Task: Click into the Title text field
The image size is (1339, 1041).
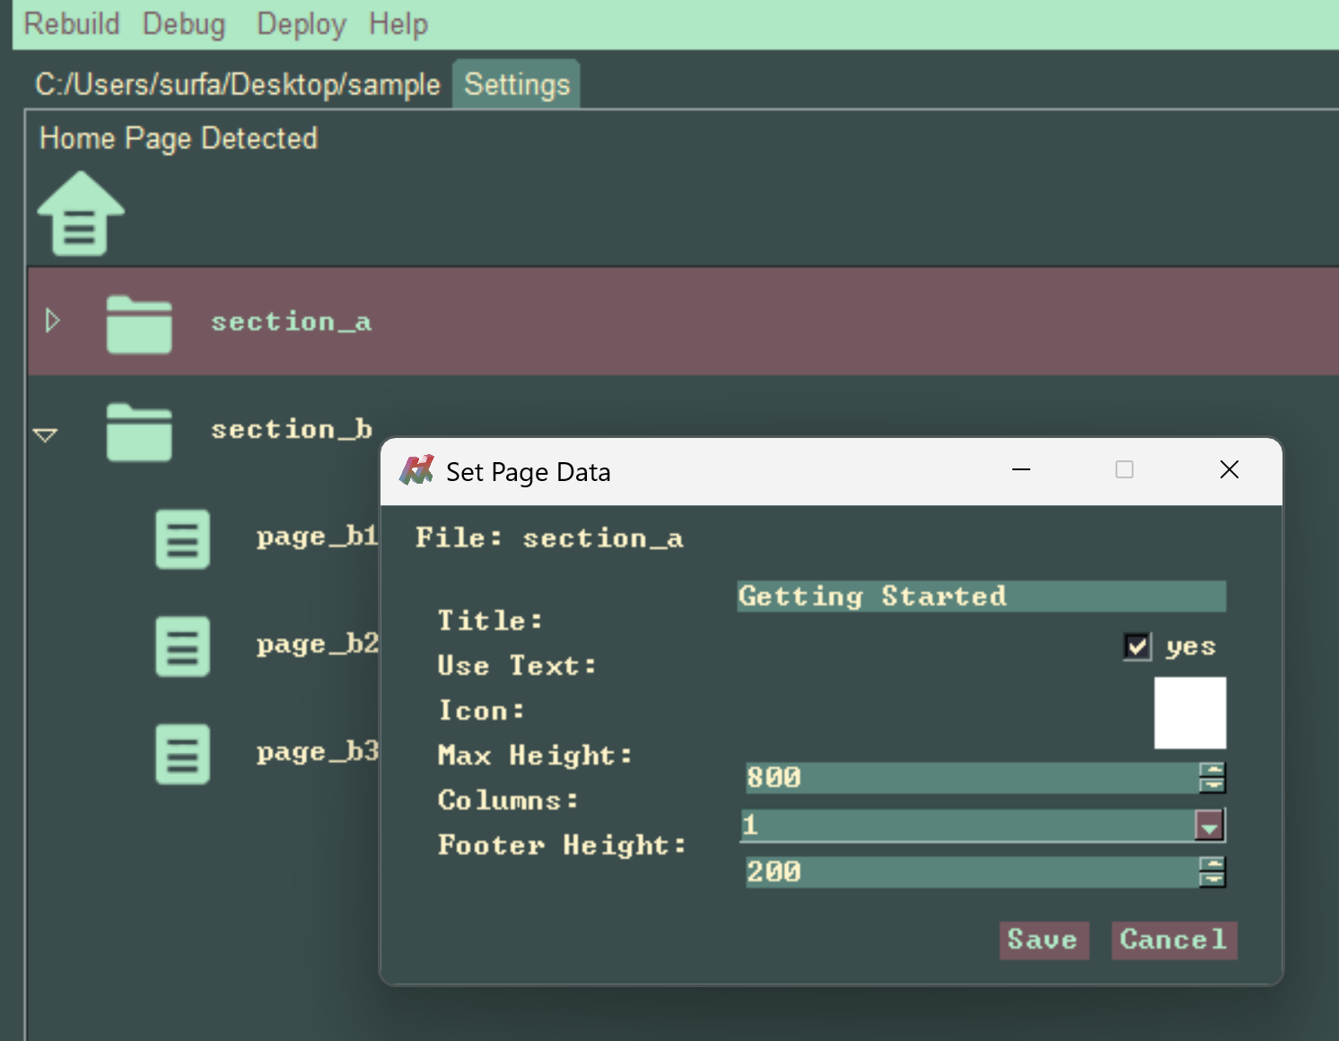Action: pos(981,597)
